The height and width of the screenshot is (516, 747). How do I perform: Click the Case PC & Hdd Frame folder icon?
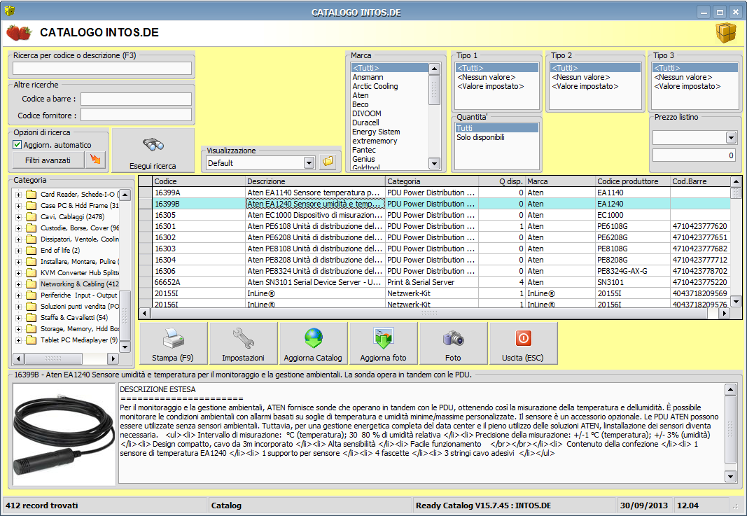tap(32, 205)
